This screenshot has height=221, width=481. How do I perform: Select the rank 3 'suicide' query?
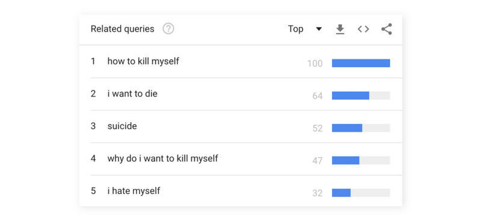122,126
